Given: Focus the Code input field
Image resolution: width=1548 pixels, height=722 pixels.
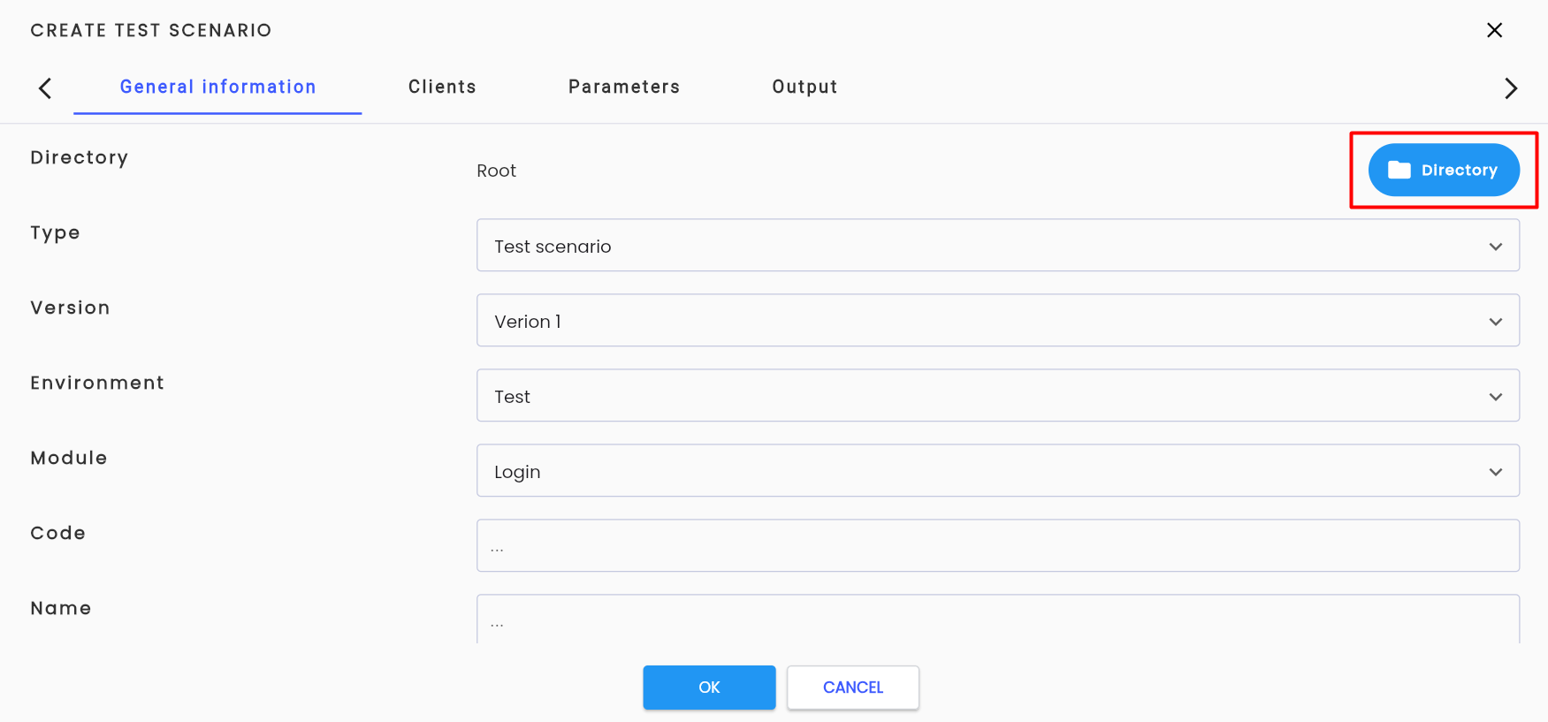Looking at the screenshot, I should 998,545.
